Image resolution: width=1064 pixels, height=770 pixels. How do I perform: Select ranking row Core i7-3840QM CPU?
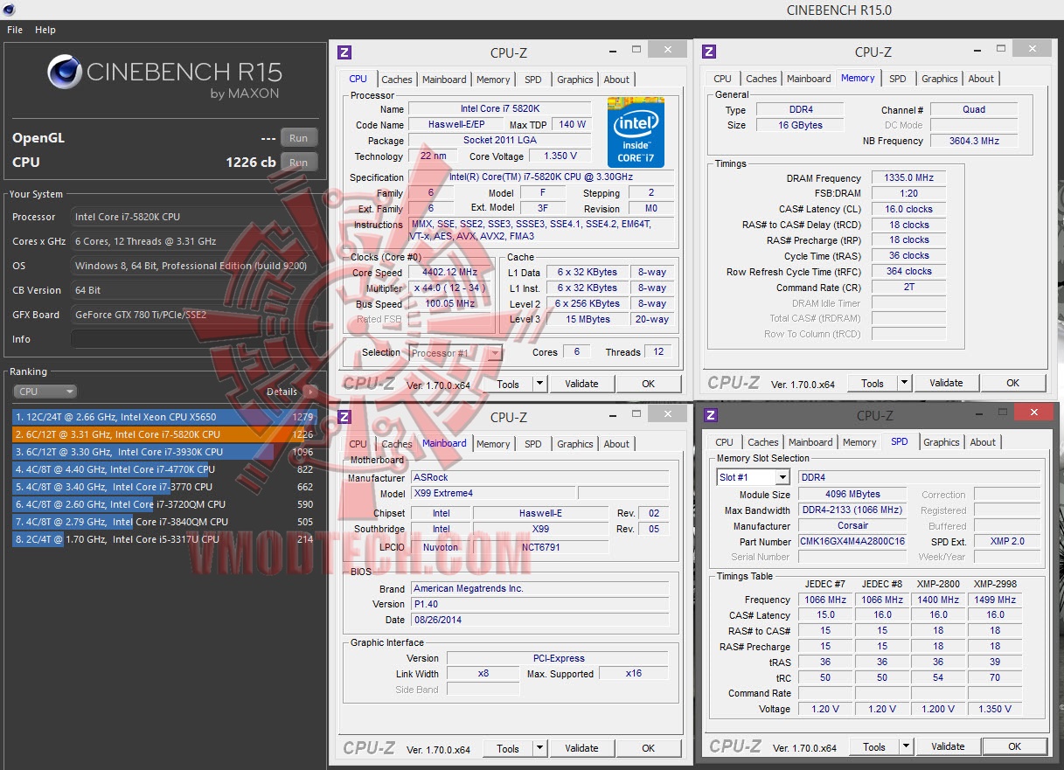pos(164,522)
